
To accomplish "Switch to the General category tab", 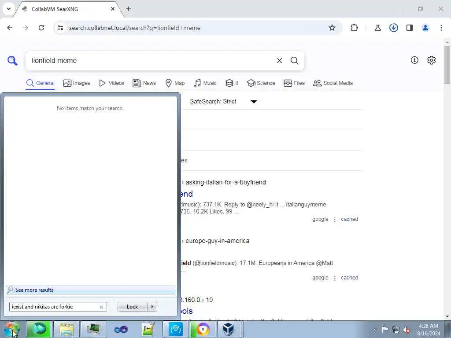I will tap(40, 83).
